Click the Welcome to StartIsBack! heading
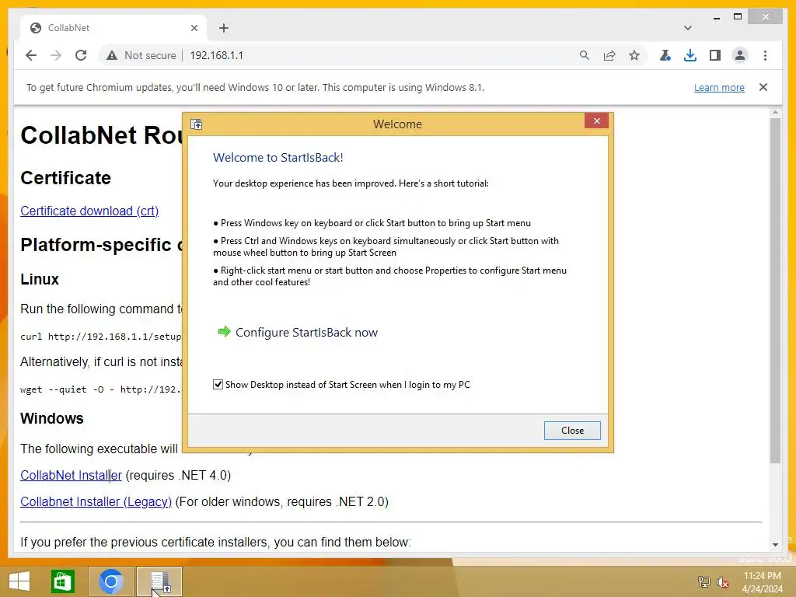 pyautogui.click(x=278, y=157)
